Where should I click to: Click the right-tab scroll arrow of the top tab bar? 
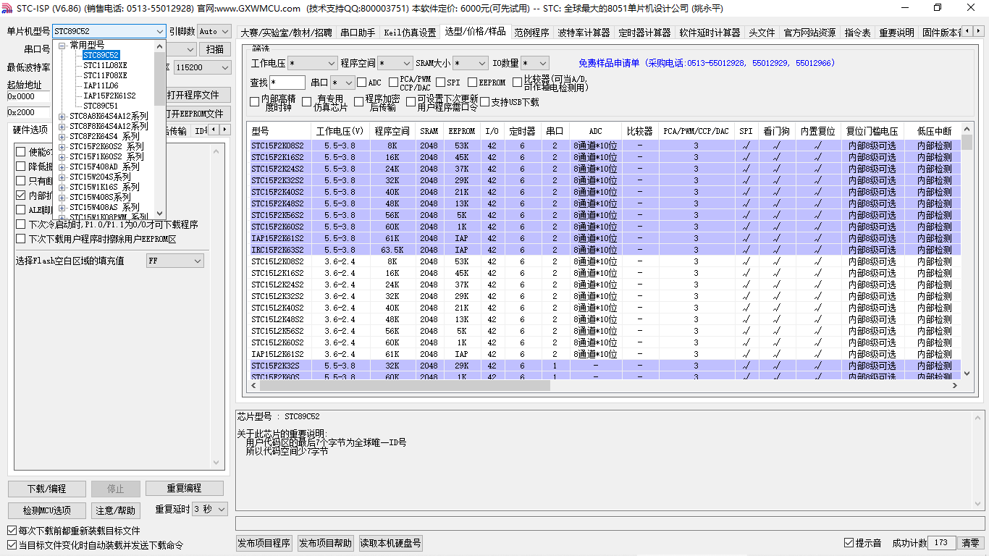pyautogui.click(x=980, y=32)
